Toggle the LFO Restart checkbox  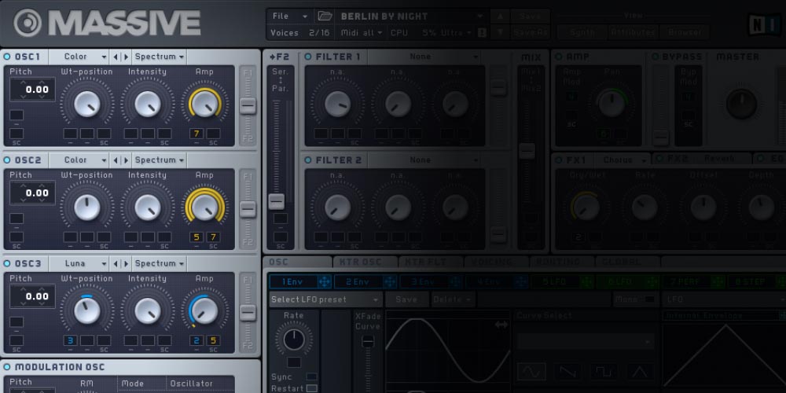(312, 388)
